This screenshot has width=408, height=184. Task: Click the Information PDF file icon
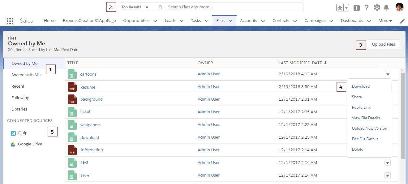click(x=72, y=150)
